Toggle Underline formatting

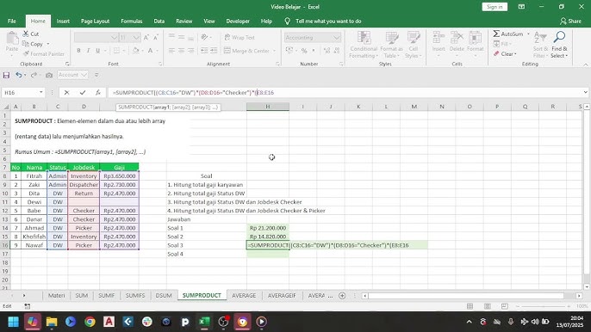tap(97, 51)
